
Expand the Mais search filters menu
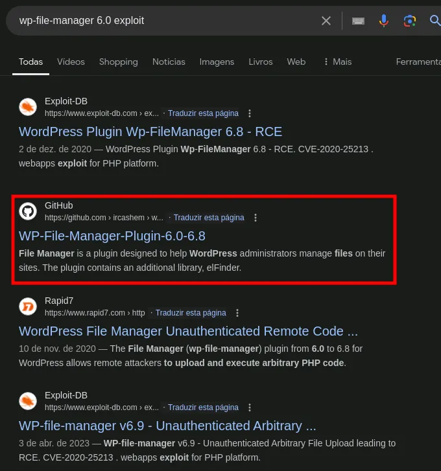coord(337,62)
